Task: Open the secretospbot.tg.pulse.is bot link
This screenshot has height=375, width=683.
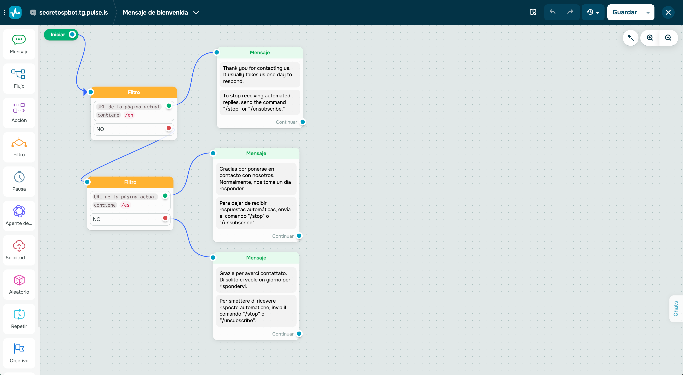Action: [x=69, y=12]
